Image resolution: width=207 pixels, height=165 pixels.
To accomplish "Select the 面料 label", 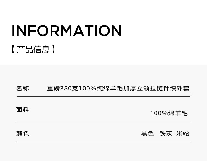I will (22, 110).
